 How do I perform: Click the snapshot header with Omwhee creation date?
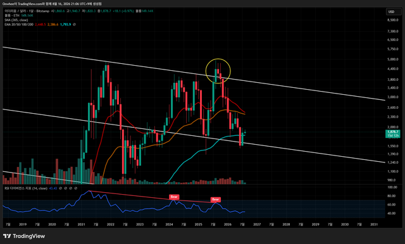pyautogui.click(x=52, y=4)
